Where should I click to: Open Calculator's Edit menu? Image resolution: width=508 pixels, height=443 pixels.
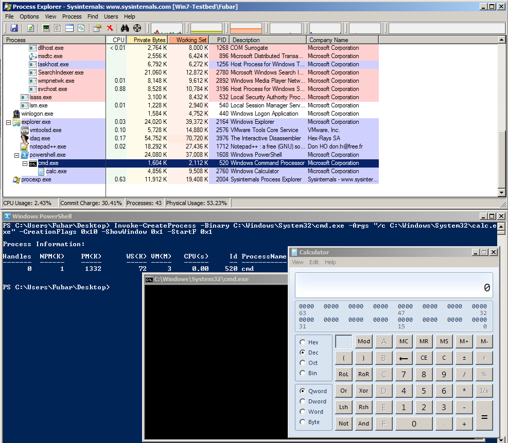(x=314, y=262)
